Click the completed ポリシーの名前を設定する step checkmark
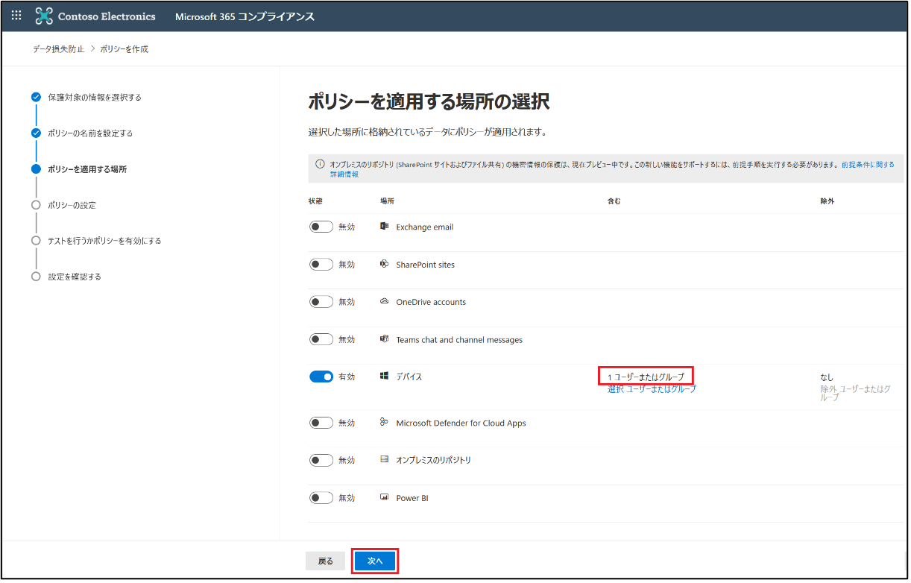The height and width of the screenshot is (583, 911). click(36, 133)
